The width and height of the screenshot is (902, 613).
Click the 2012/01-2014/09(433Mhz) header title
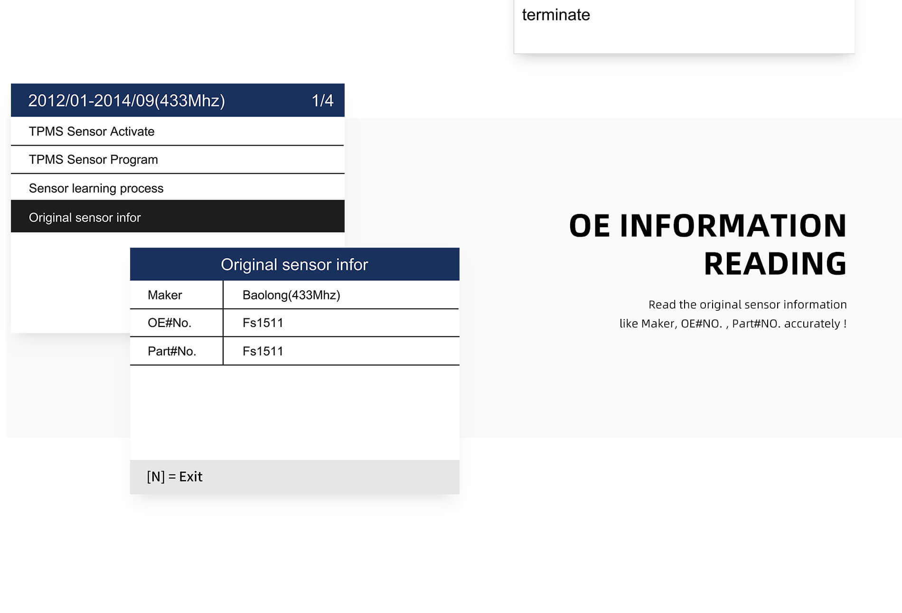[126, 101]
